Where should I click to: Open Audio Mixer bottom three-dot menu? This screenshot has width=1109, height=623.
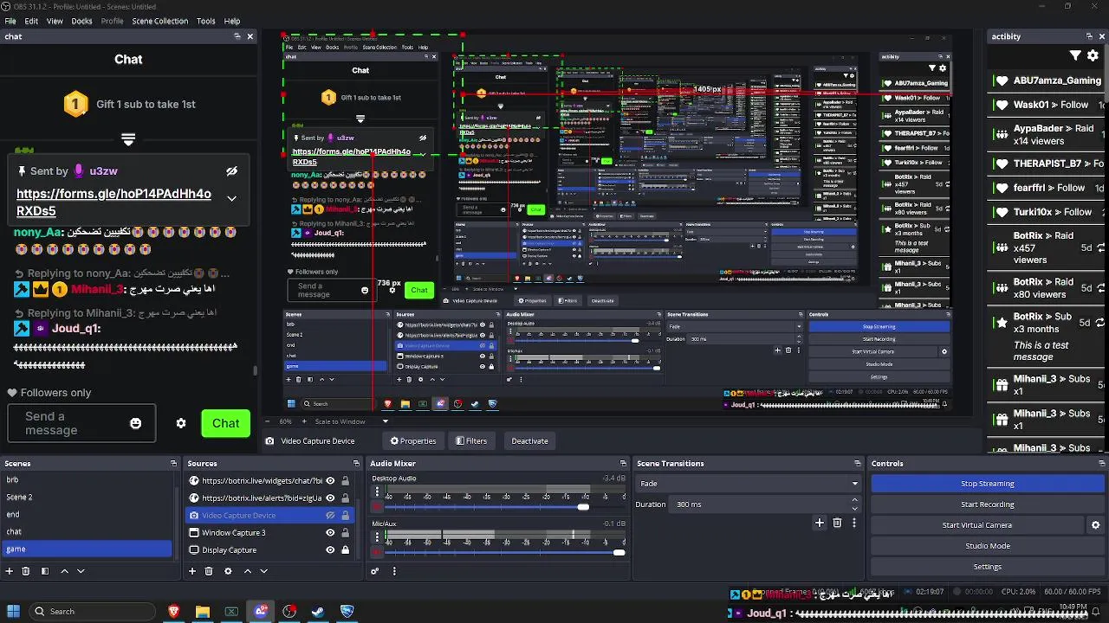click(394, 571)
